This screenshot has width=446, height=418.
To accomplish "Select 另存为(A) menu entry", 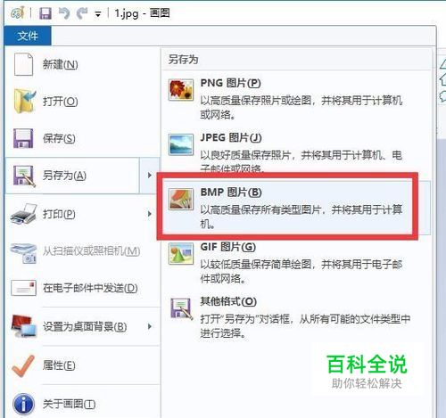I will click(72, 176).
